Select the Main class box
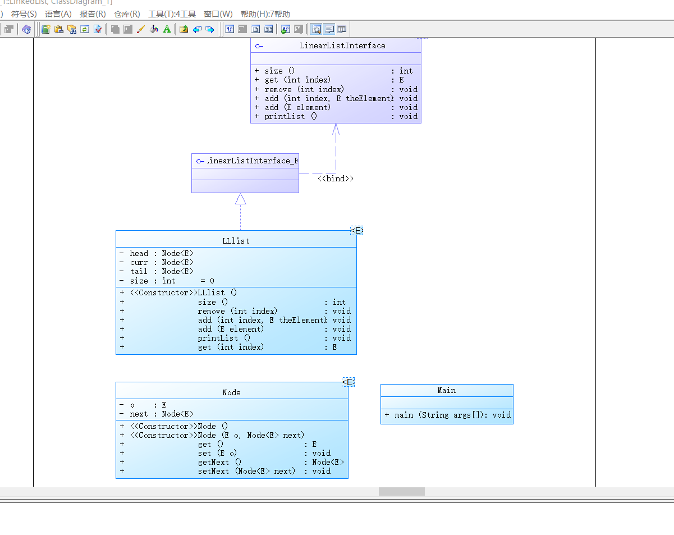 click(447, 404)
